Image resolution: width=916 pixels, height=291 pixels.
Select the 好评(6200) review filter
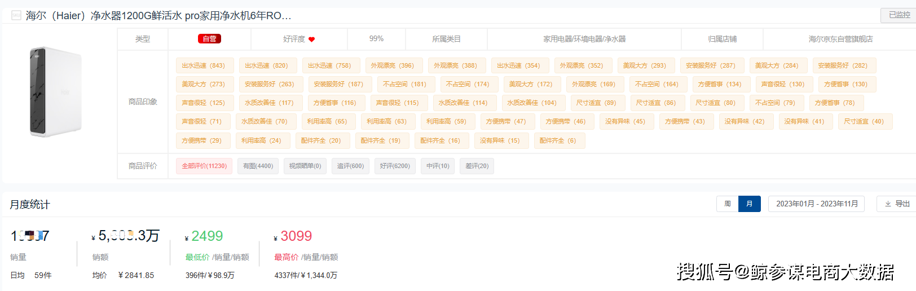(395, 166)
